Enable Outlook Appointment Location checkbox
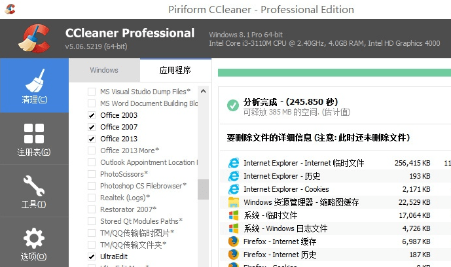 coord(92,162)
